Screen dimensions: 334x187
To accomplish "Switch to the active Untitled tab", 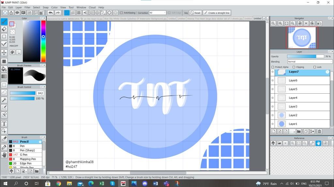I will (x=257, y=19).
